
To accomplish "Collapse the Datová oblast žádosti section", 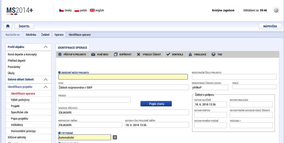I will 46,80.
